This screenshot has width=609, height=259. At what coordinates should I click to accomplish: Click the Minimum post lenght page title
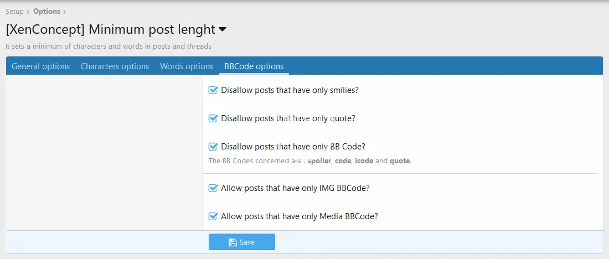pos(110,30)
